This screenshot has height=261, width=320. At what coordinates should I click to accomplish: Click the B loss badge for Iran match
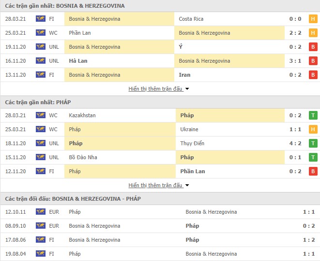[313, 75]
